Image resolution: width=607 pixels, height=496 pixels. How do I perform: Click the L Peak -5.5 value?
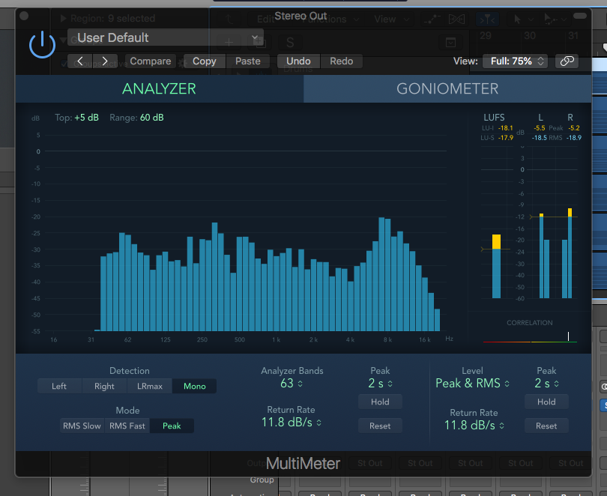(540, 128)
